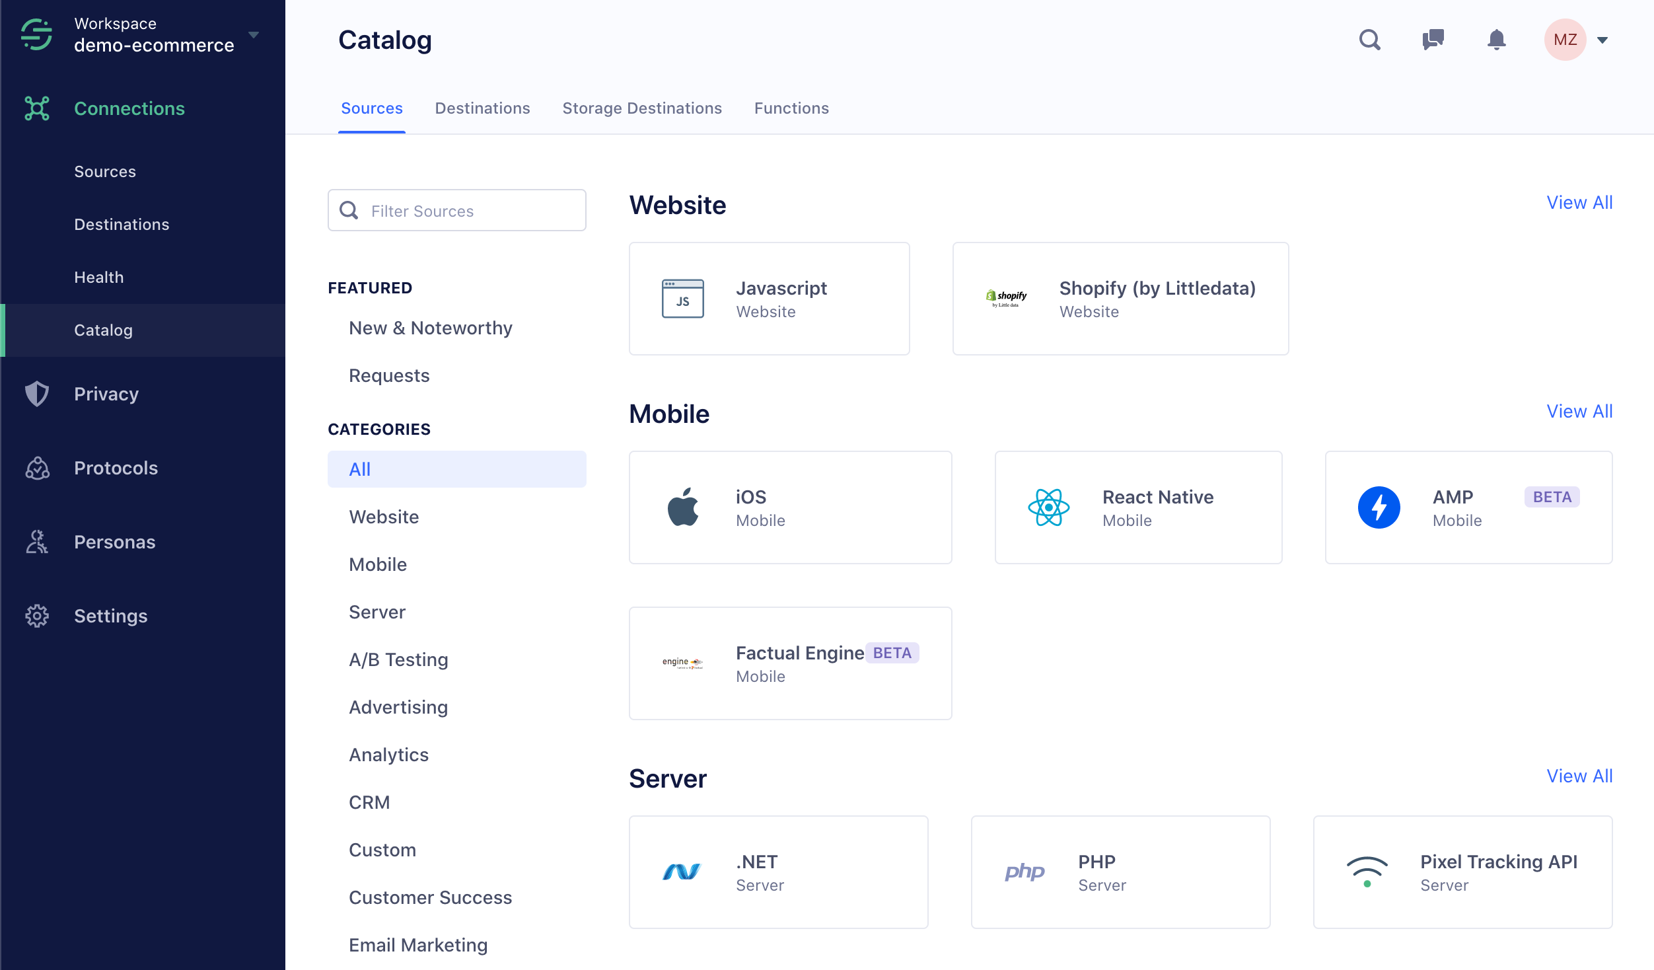Click View All for Website sources
Screen dimensions: 1654x970
coord(1579,202)
